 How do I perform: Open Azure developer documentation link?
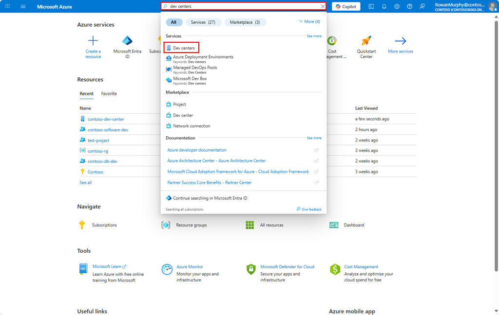197,150
